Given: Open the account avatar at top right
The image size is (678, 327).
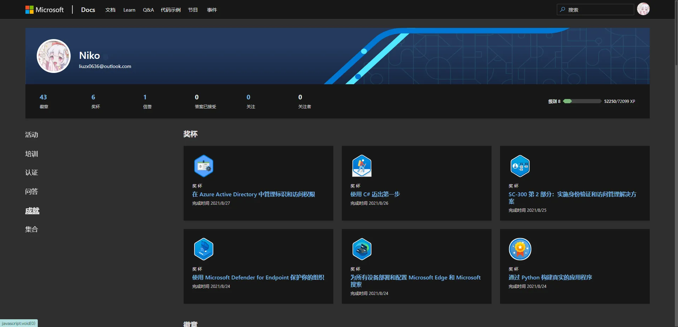Looking at the screenshot, I should pos(643,9).
